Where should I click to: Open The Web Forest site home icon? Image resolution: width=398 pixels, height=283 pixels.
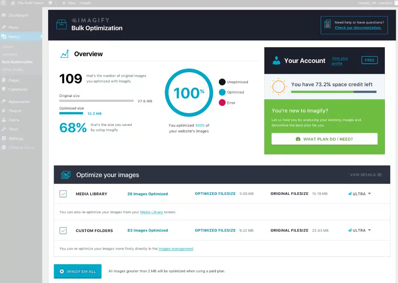13,3
